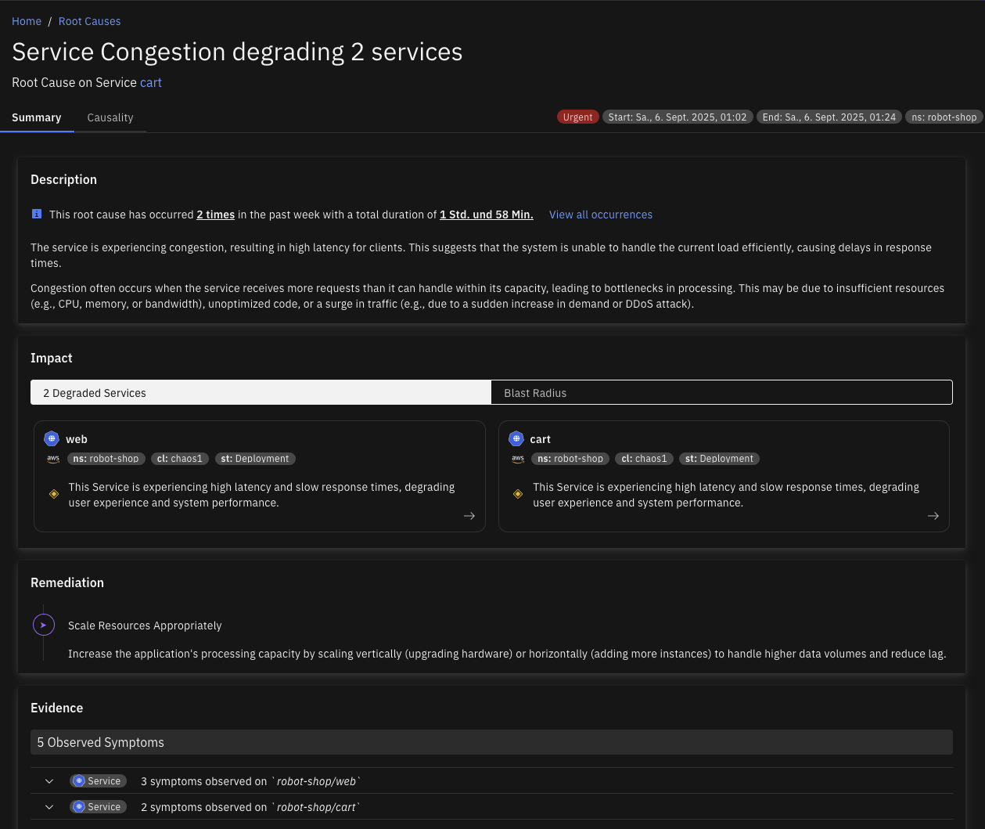Select the 2 Degraded Services toggle

click(x=261, y=393)
